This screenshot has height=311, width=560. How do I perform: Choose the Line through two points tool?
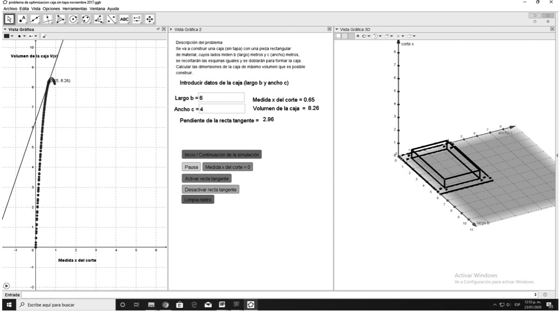(37, 20)
